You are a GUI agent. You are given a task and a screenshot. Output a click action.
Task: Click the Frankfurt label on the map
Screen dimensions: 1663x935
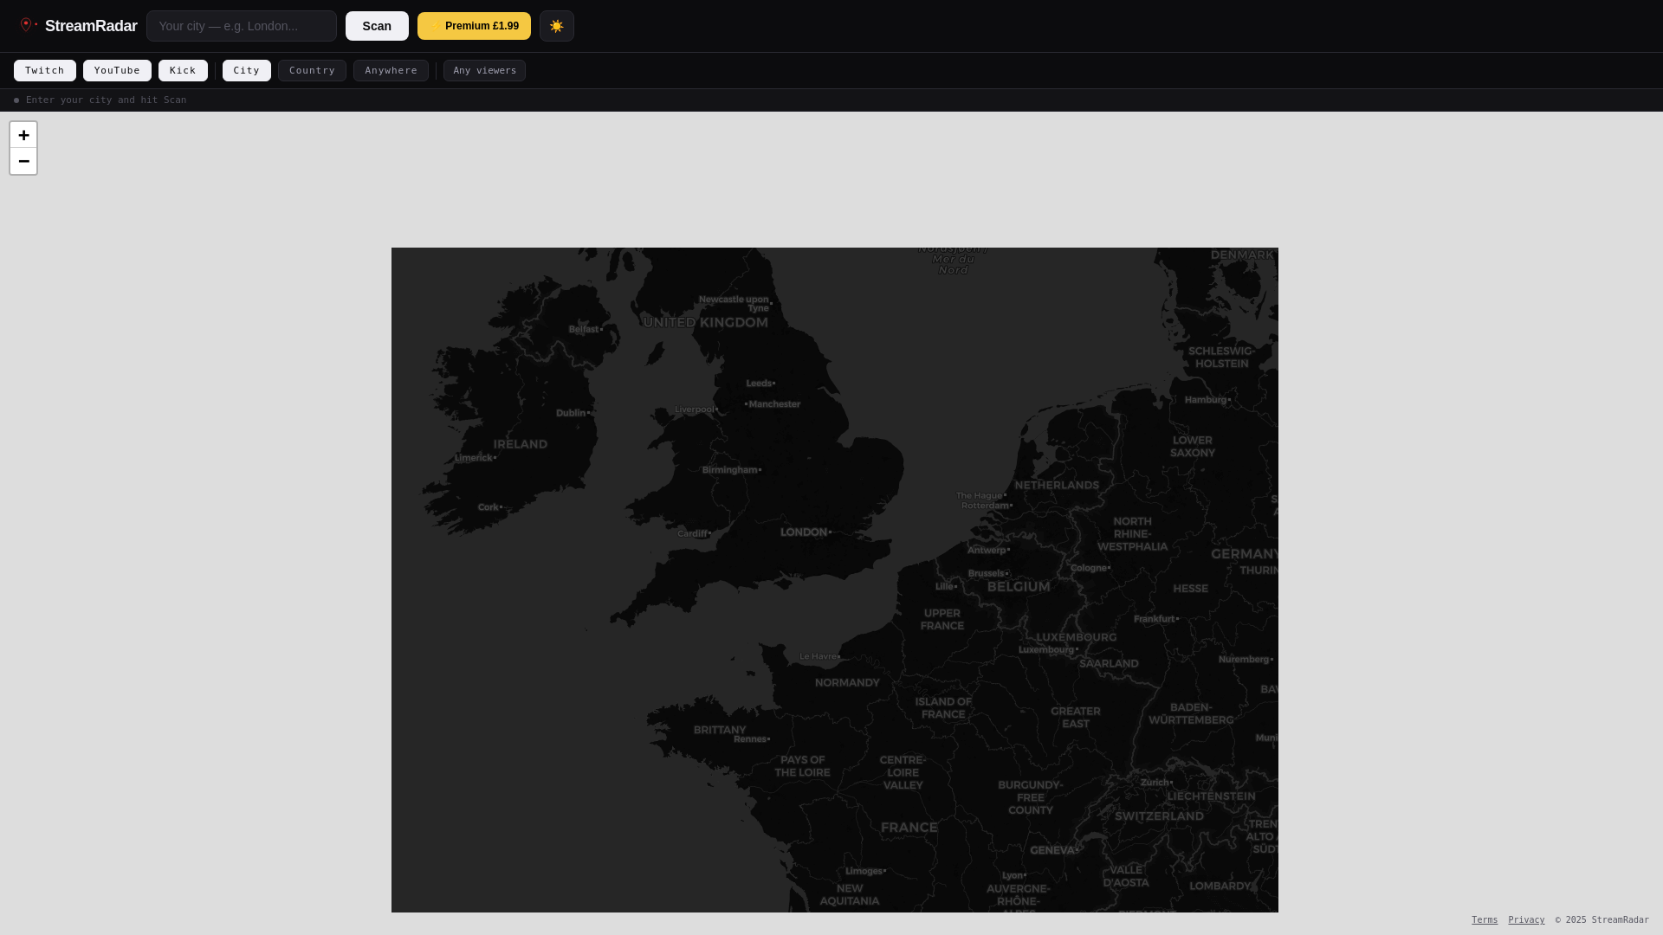tap(1155, 619)
